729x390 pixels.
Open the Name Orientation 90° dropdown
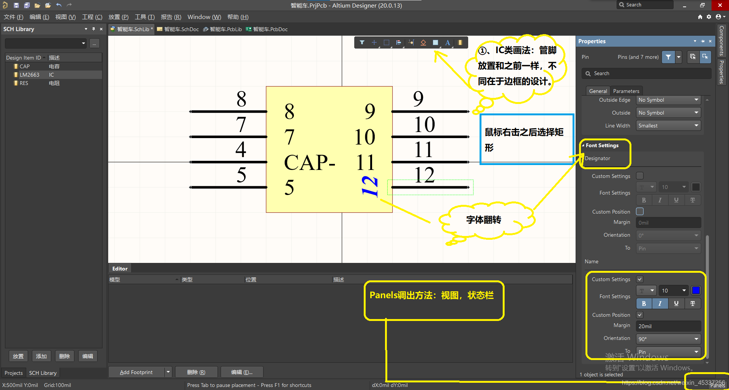click(x=668, y=339)
